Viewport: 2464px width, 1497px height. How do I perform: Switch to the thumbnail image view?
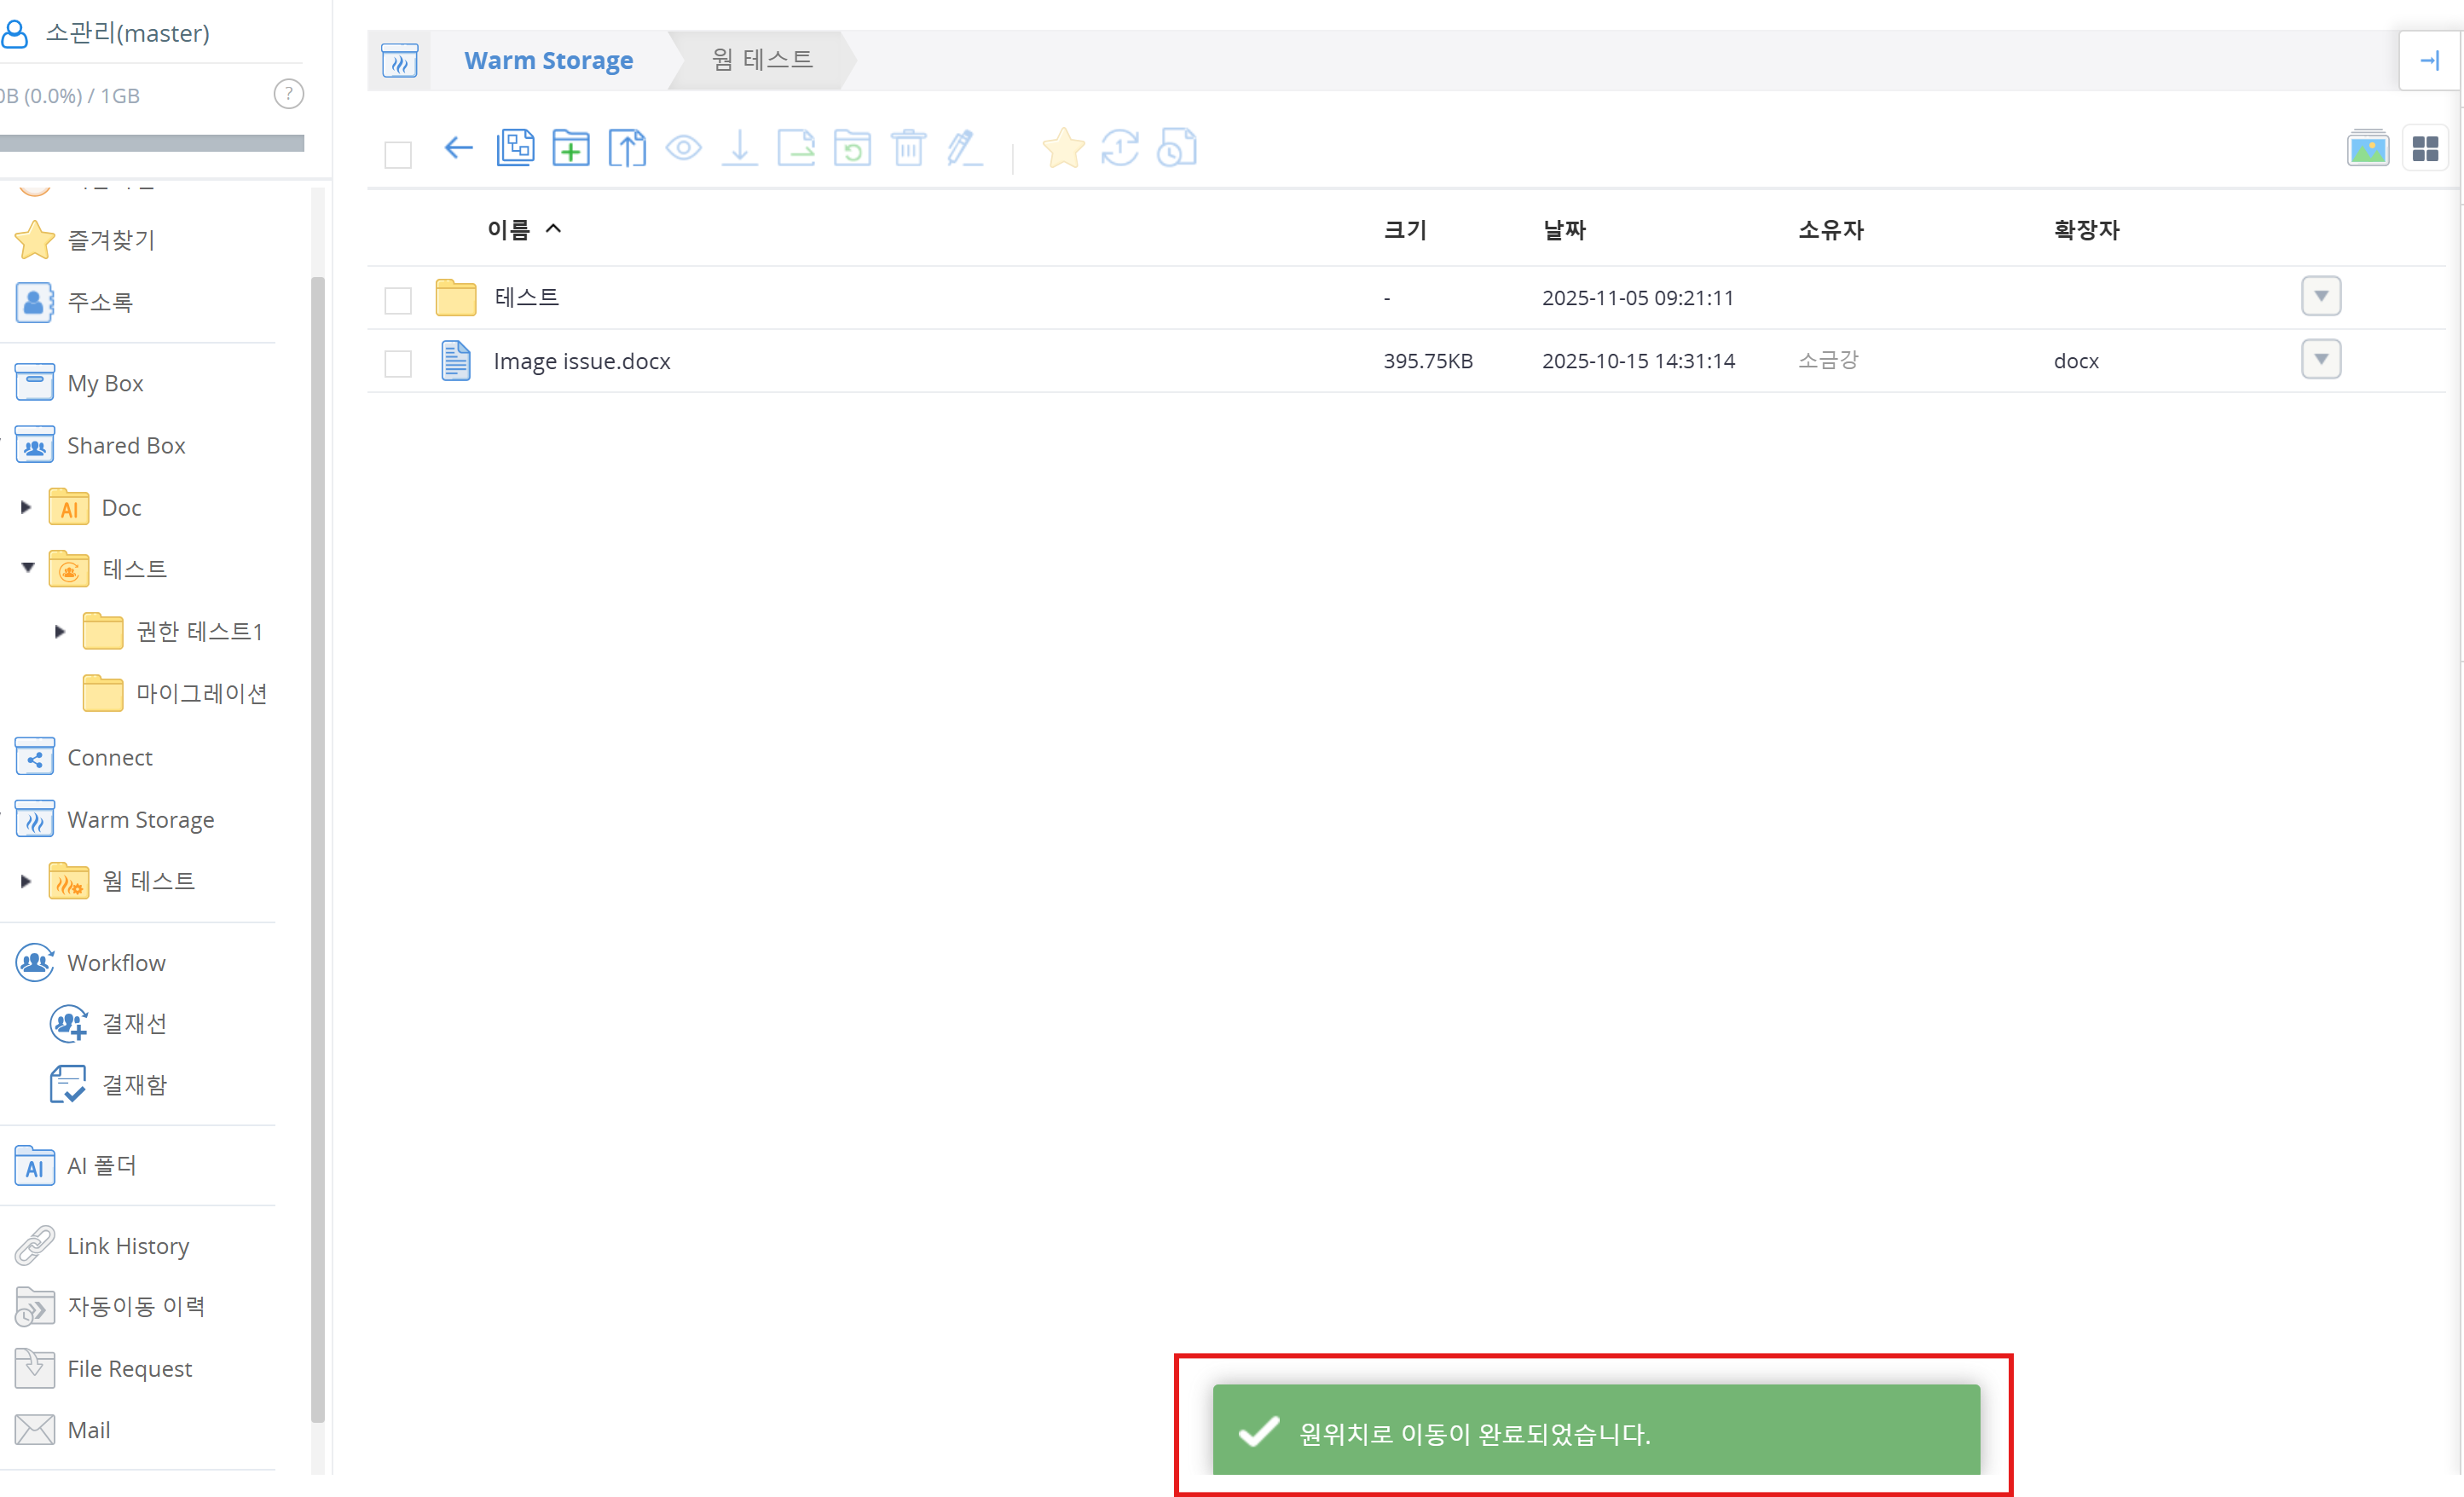coord(2367,149)
